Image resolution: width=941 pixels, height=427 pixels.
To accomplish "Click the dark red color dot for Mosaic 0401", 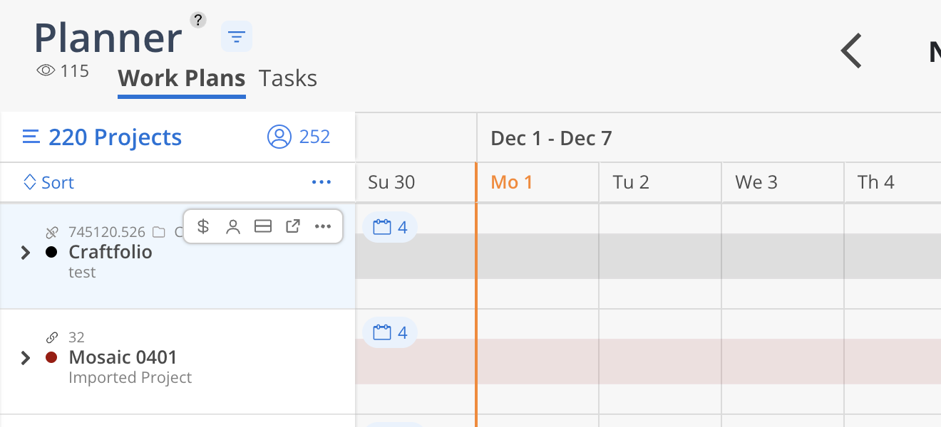I will 51,357.
